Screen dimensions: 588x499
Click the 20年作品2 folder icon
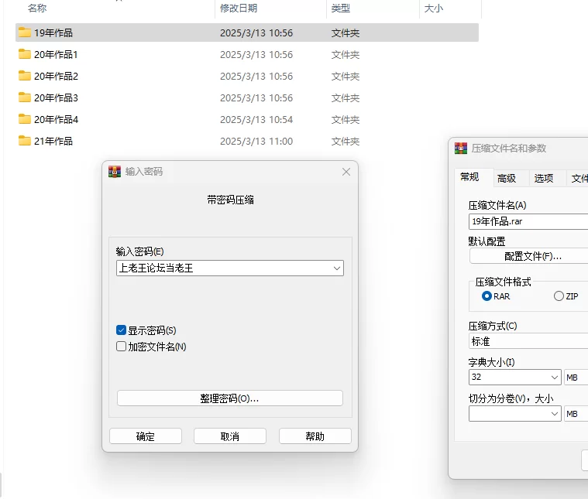(x=25, y=76)
